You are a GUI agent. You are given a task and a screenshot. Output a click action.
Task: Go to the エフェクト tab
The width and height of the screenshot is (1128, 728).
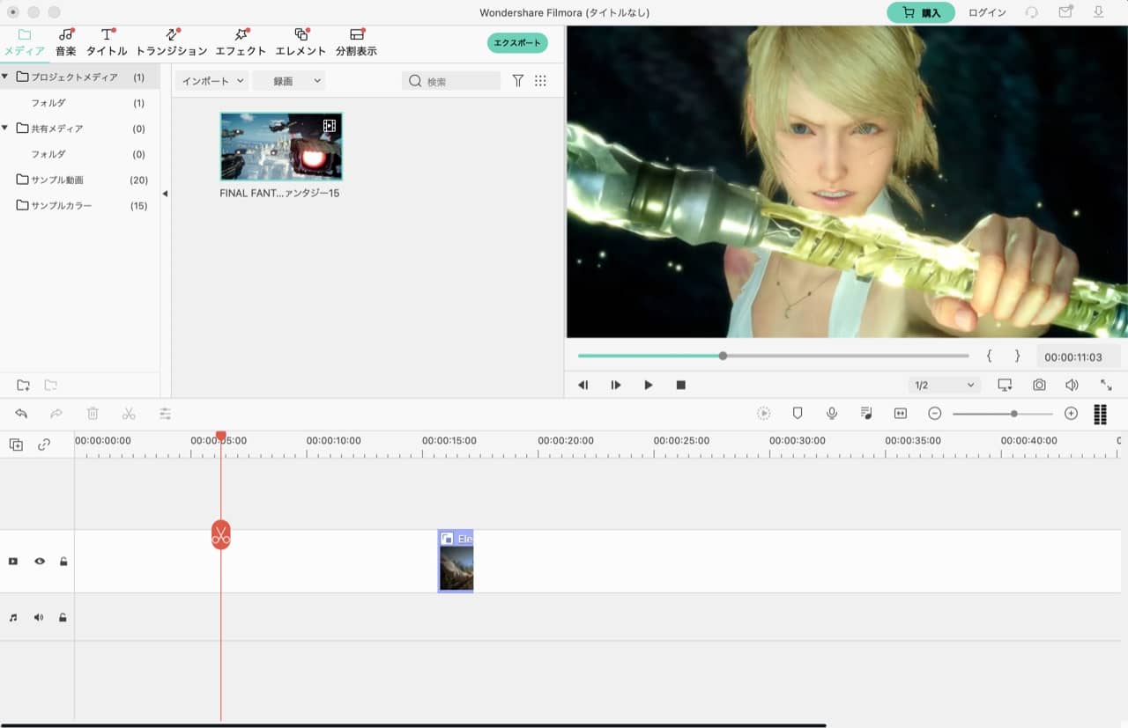241,42
